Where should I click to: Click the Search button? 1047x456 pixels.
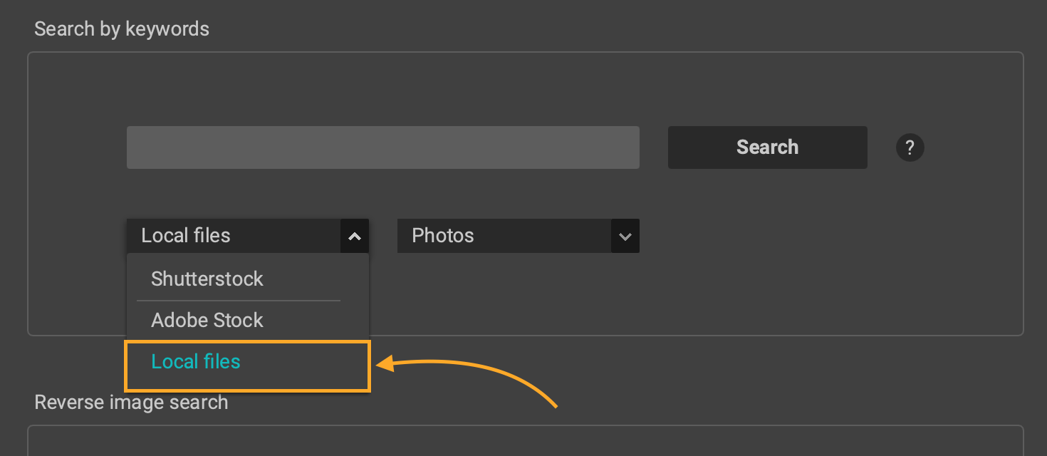[767, 147]
